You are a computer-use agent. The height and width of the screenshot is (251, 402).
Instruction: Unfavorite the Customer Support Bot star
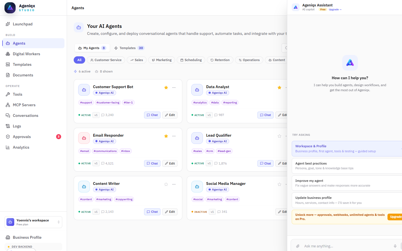166,88
